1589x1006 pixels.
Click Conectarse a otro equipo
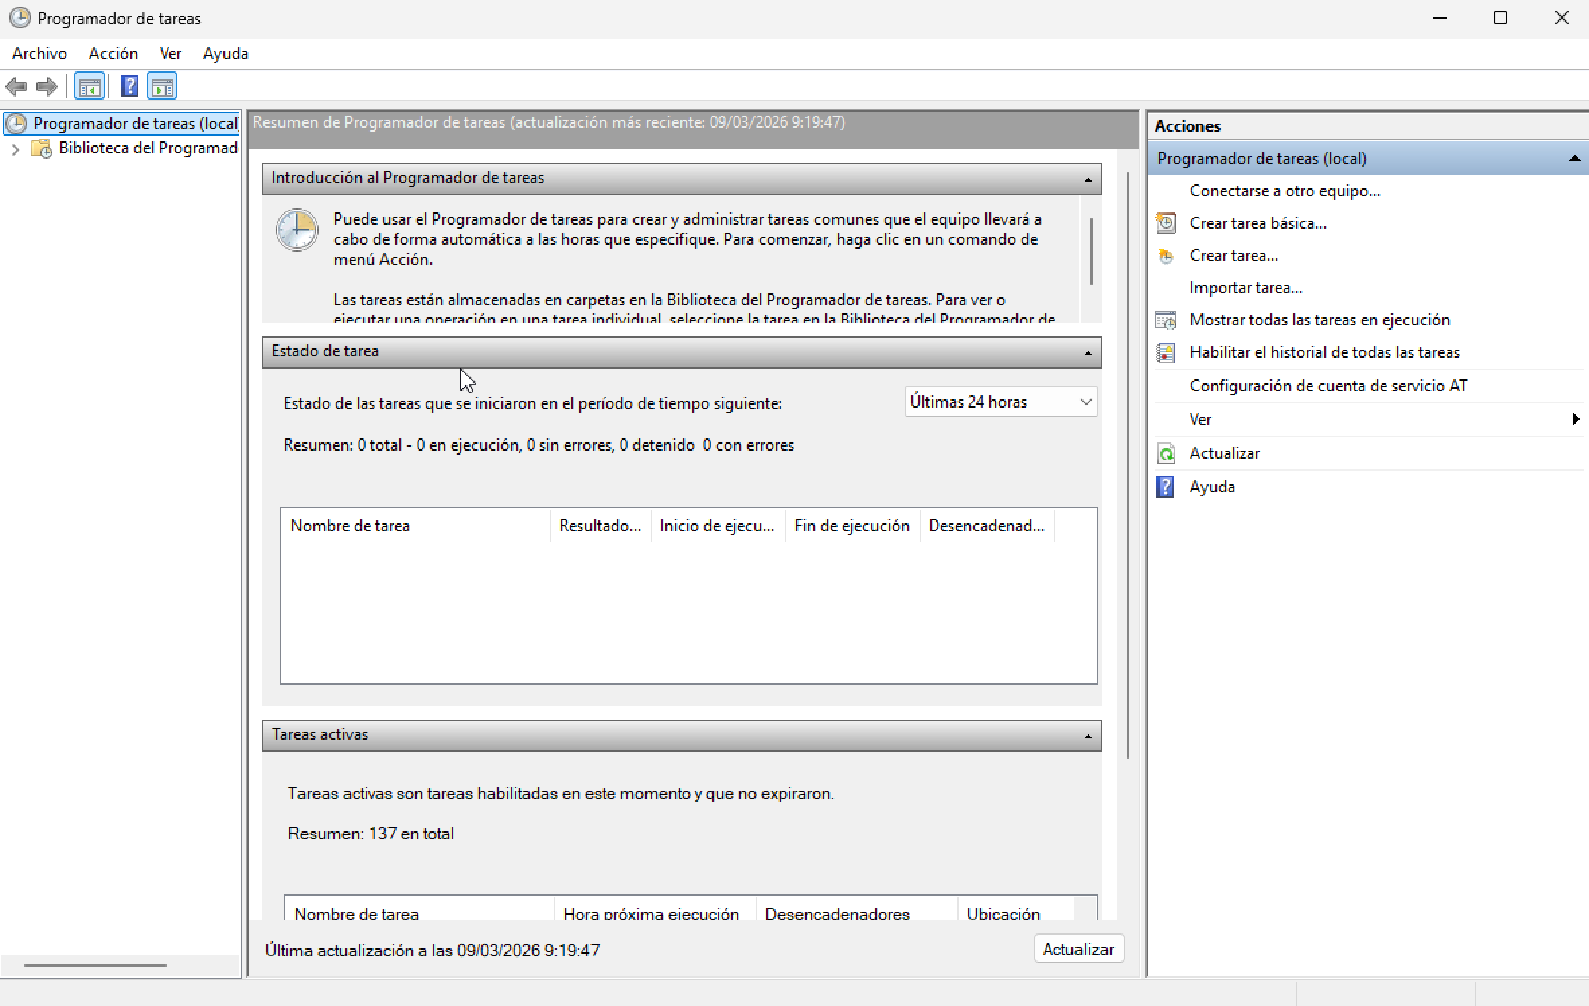coord(1285,191)
